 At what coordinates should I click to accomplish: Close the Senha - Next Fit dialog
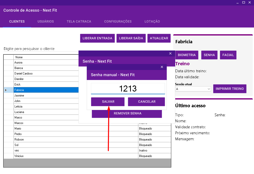pyautogui.click(x=170, y=53)
